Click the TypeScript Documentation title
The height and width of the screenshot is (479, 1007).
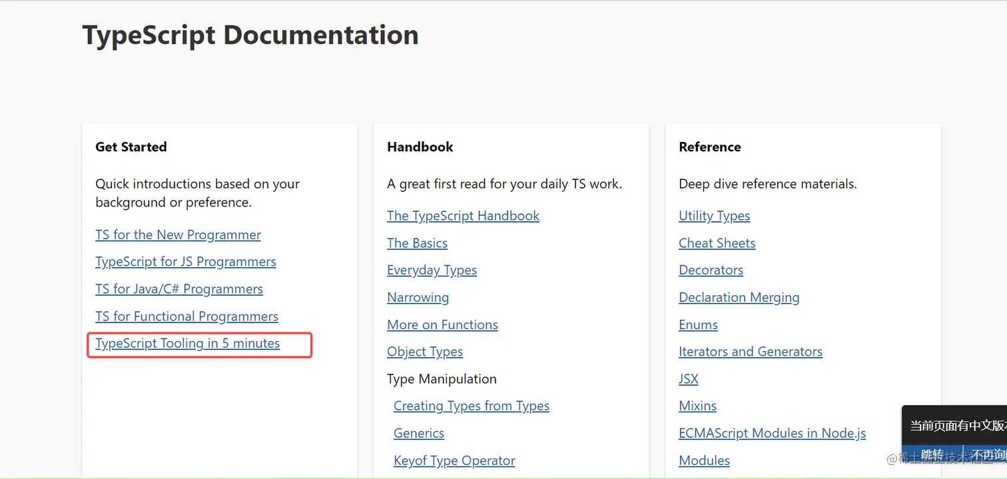point(250,35)
